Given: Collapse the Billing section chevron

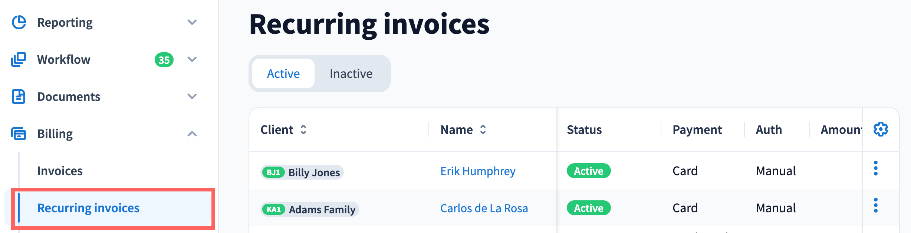Looking at the screenshot, I should pyautogui.click(x=192, y=134).
